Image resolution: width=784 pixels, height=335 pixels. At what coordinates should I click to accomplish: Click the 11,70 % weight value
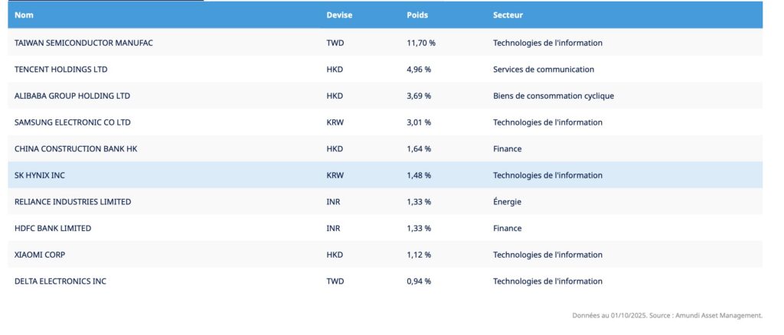(x=421, y=43)
